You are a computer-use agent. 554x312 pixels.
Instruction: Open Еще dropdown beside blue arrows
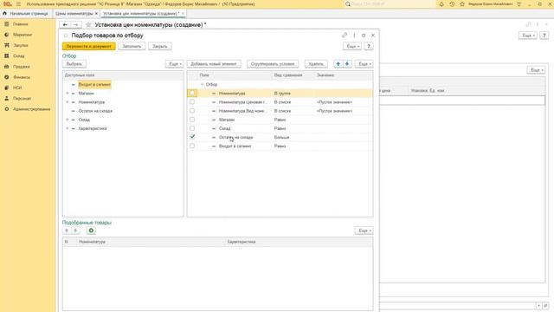[364, 64]
